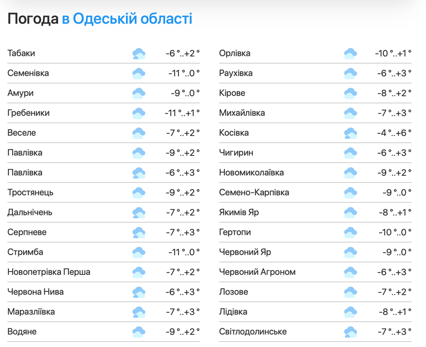The height and width of the screenshot is (347, 426).
Task: Click the cloud icon next to Гертопи
Action: tap(350, 233)
